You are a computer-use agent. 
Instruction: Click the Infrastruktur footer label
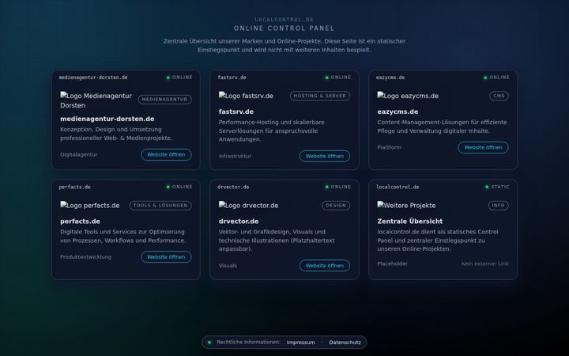coord(235,156)
